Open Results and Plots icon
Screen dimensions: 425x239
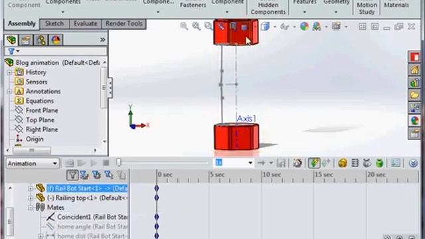click(x=396, y=163)
